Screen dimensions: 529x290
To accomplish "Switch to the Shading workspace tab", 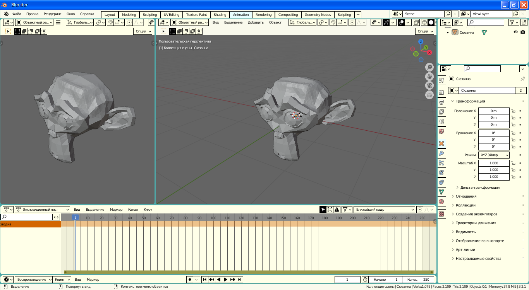I will 220,15.
